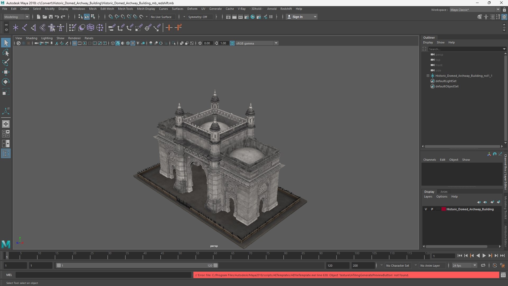Open the No Character Set dropdown
Screen dimensions: 508x286
(x=398, y=265)
